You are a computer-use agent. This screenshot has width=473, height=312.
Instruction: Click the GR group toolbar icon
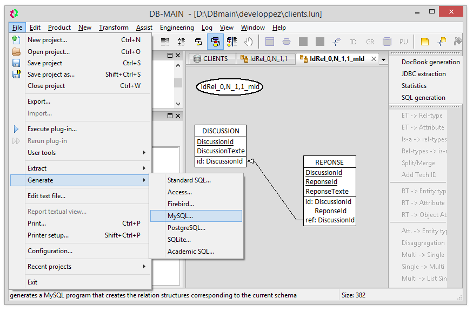(x=370, y=42)
